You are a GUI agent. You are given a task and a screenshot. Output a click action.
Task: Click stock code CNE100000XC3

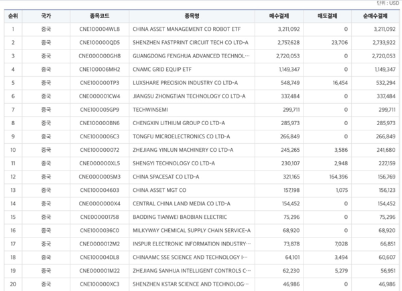click(99, 284)
